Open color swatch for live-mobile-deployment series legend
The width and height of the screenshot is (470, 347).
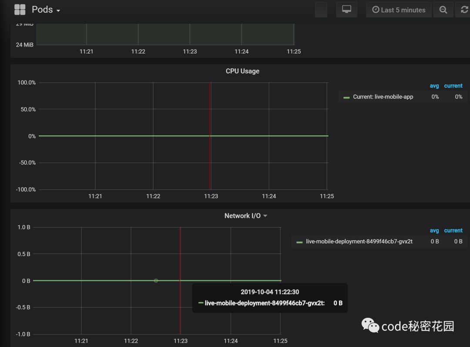point(299,242)
